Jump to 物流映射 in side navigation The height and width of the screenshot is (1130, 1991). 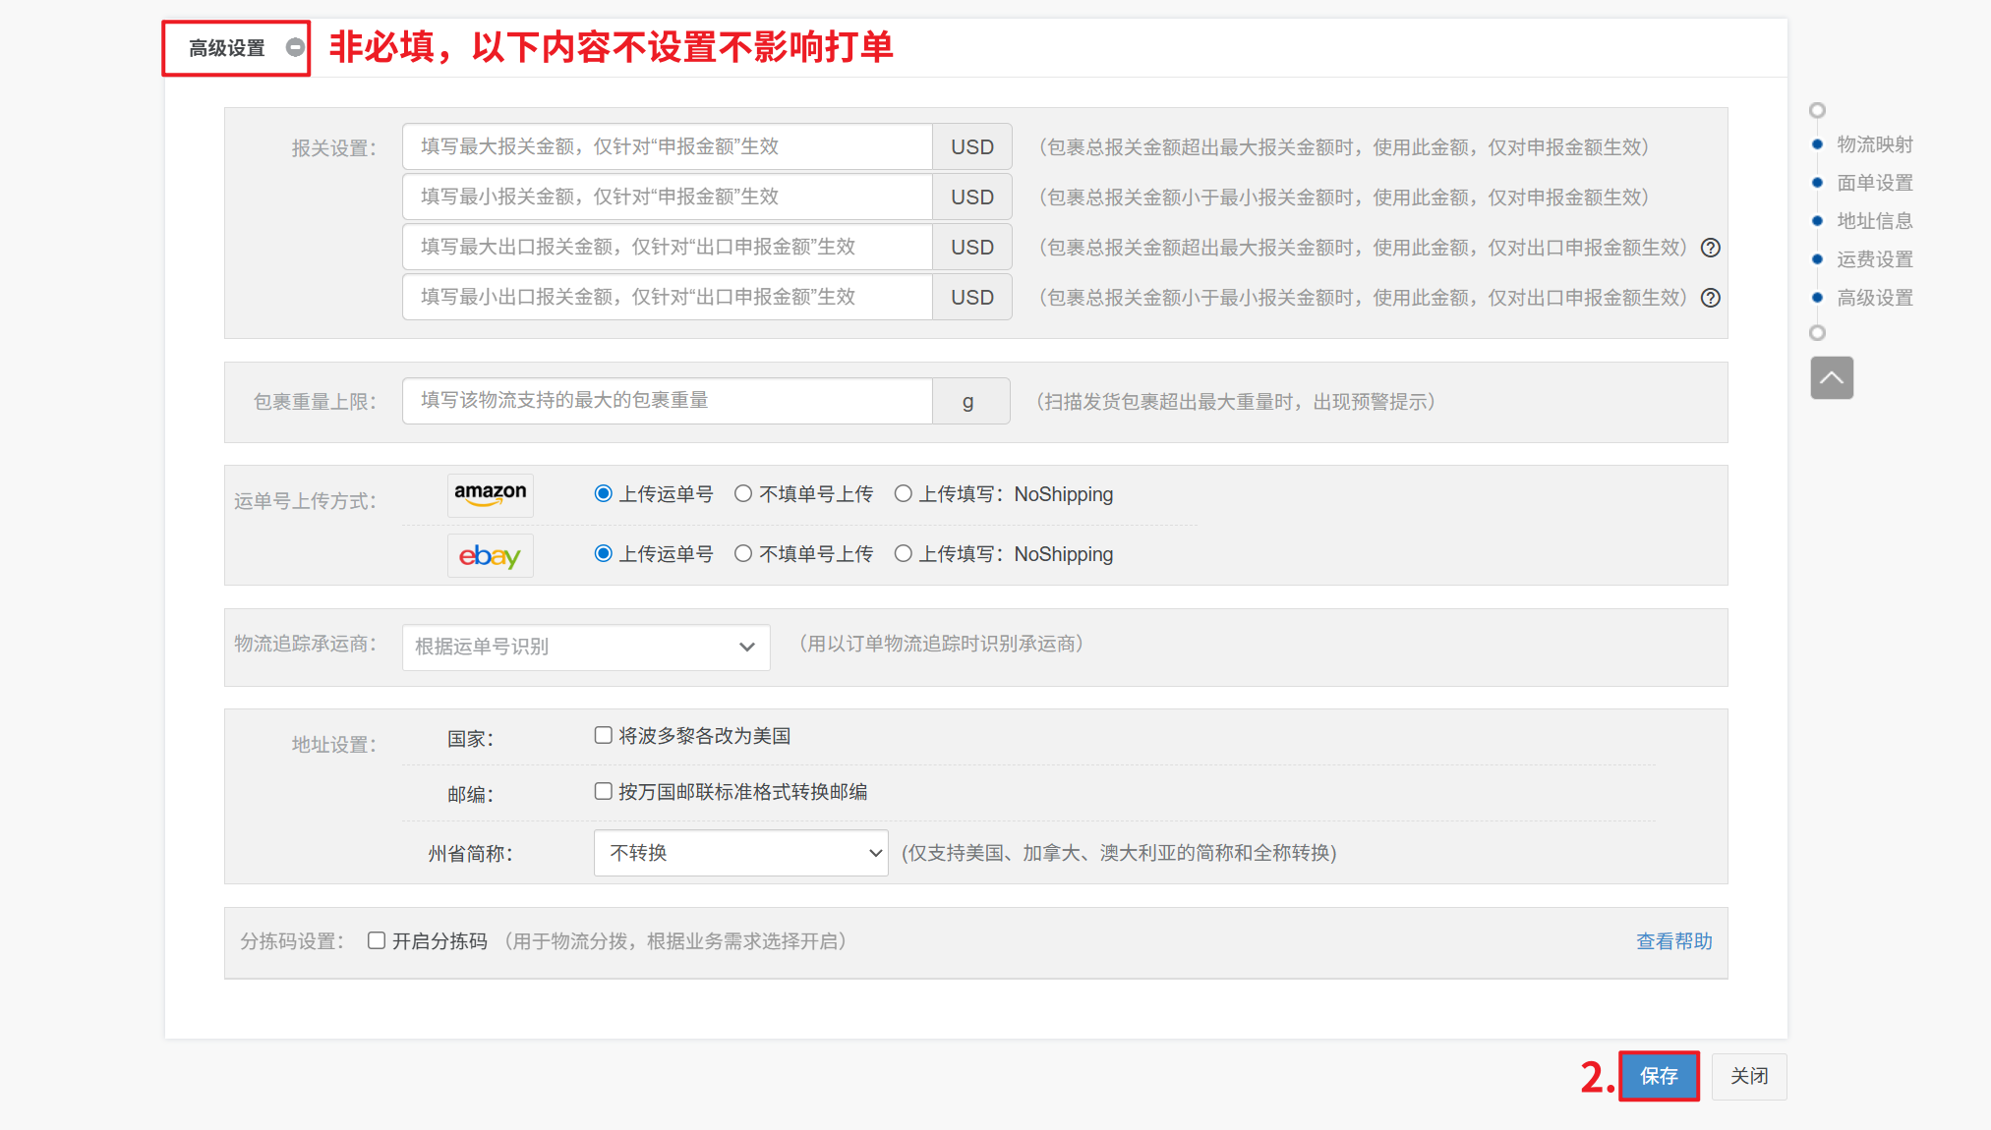1874,144
